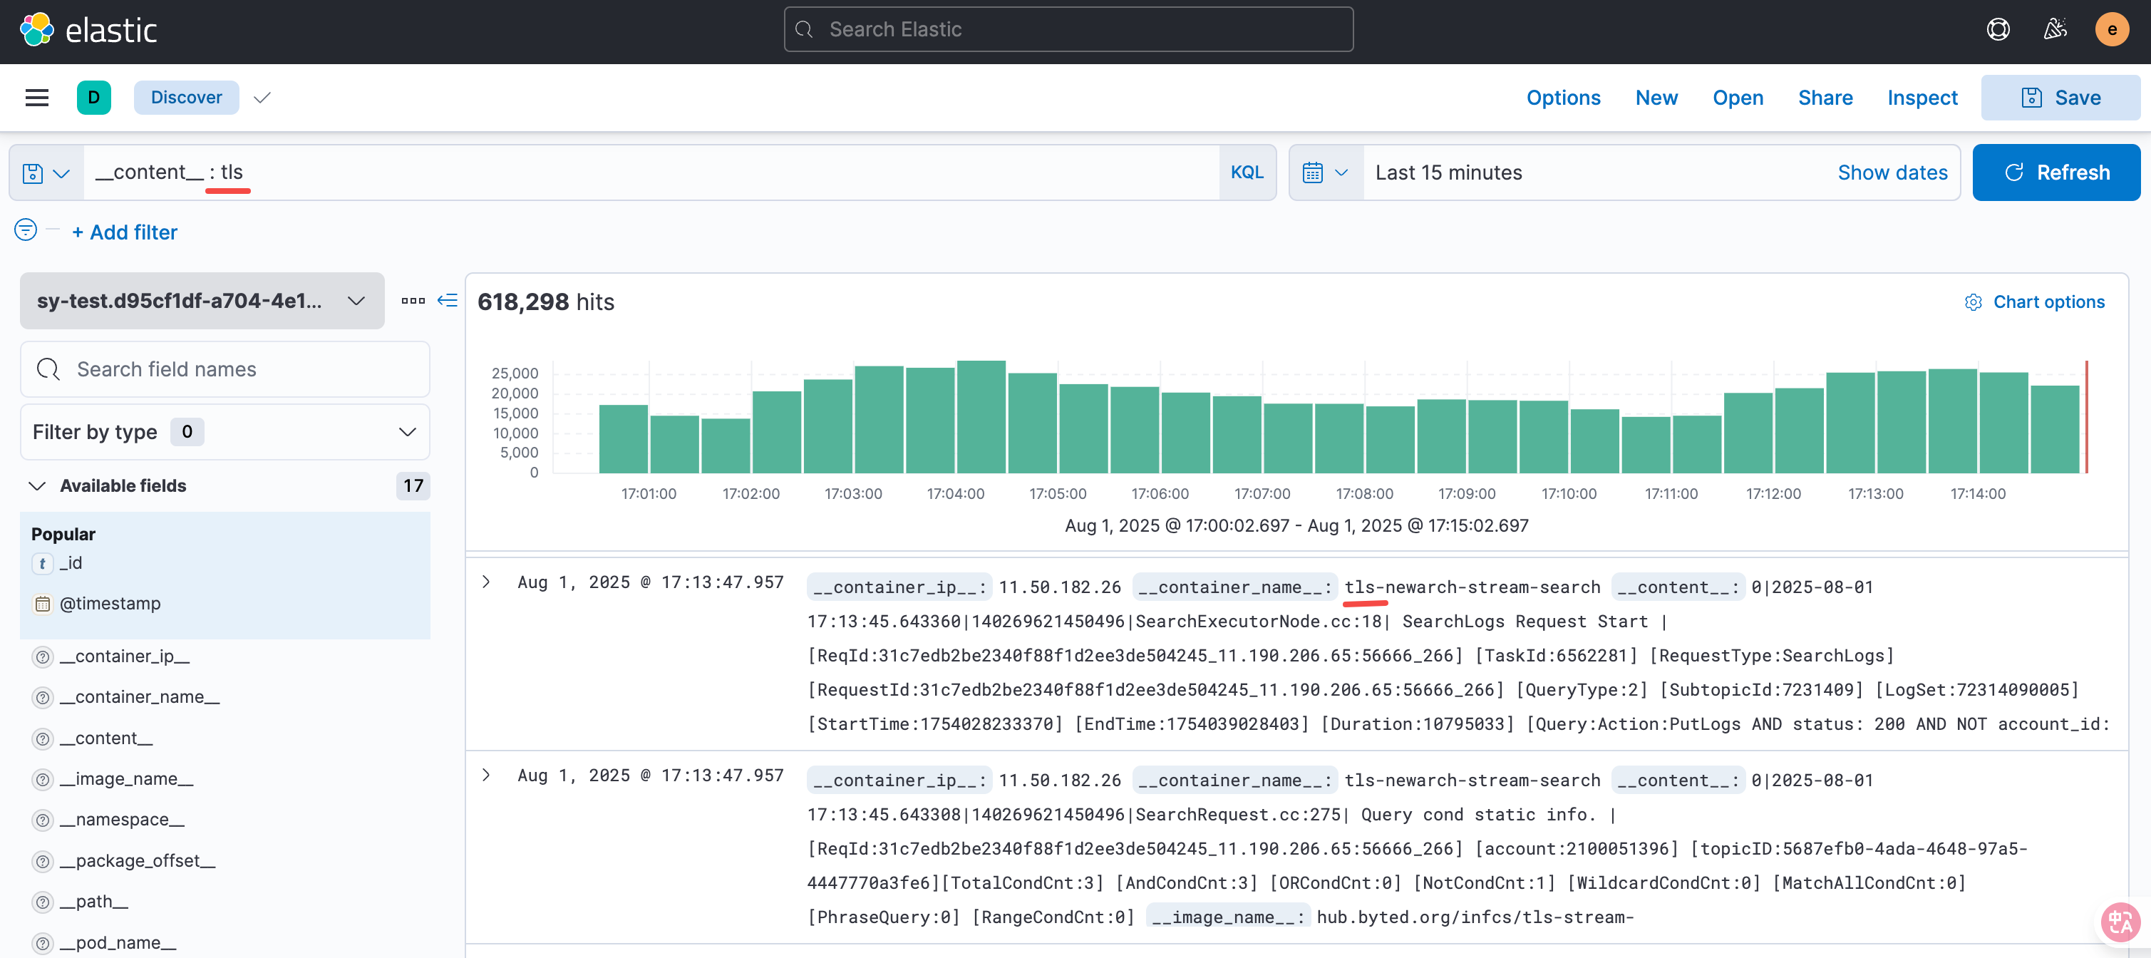Expand the second log document row

487,775
